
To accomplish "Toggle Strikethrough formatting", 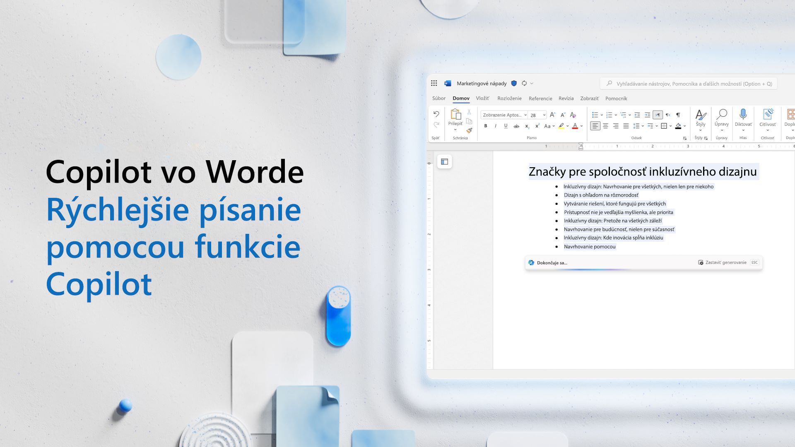I will click(516, 126).
